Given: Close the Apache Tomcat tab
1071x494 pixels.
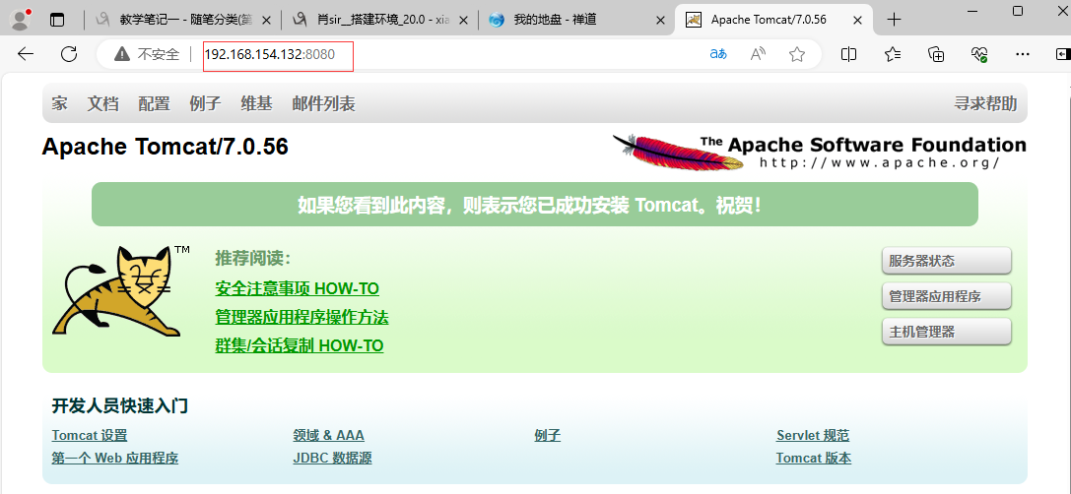Looking at the screenshot, I should tap(859, 20).
